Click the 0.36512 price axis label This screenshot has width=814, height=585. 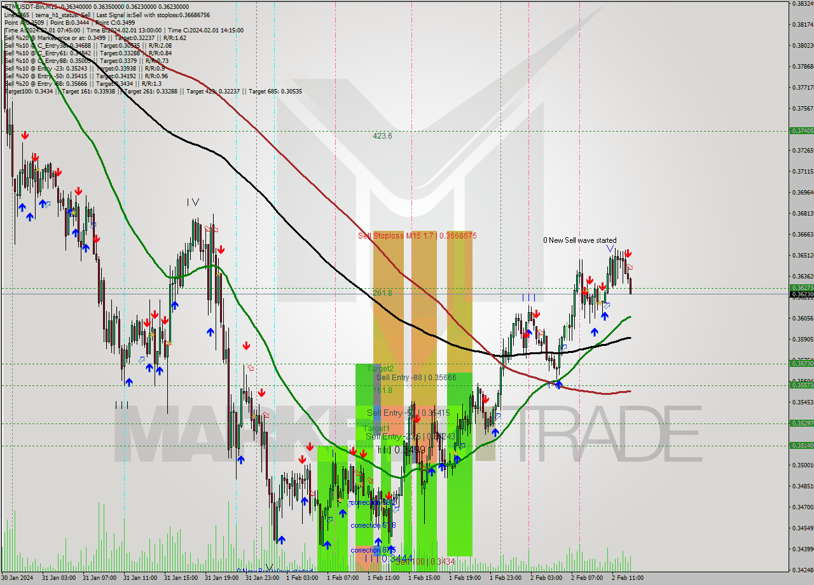tap(803, 256)
